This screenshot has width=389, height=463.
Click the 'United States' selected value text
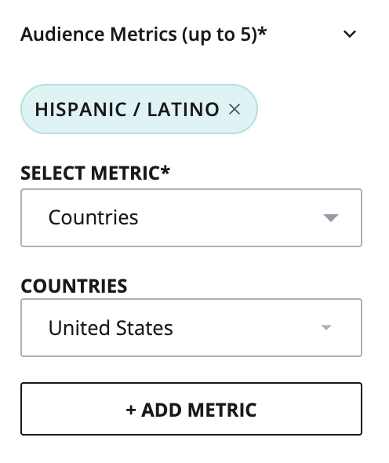tap(111, 328)
